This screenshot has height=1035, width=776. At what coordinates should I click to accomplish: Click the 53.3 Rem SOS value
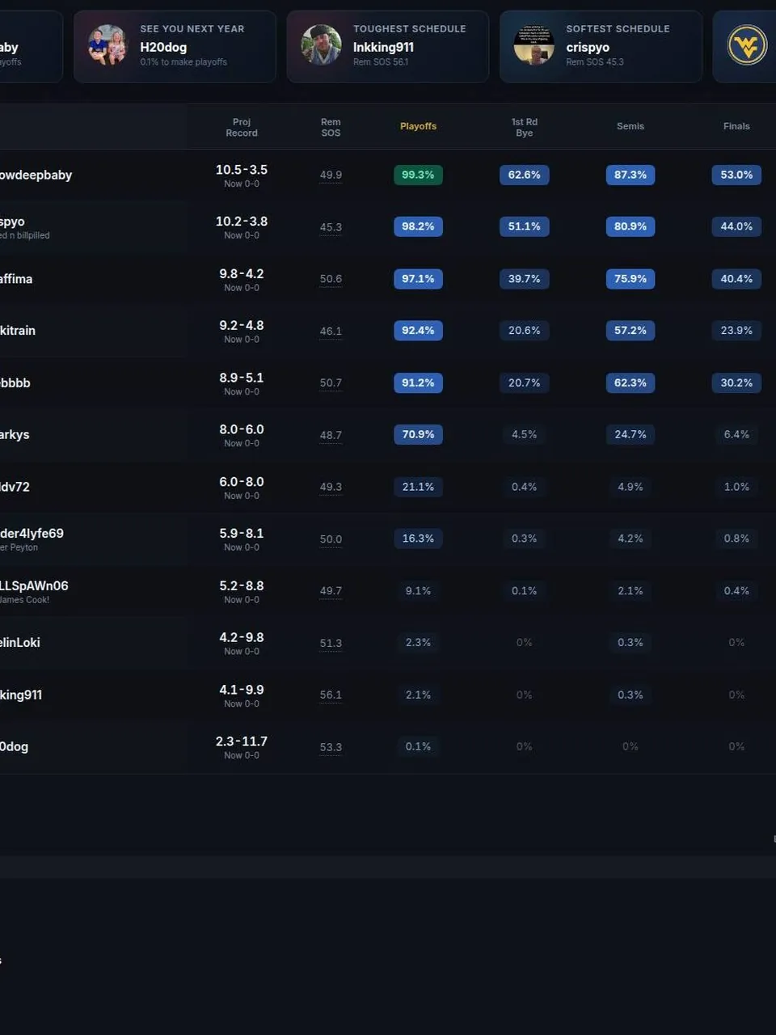click(x=331, y=747)
